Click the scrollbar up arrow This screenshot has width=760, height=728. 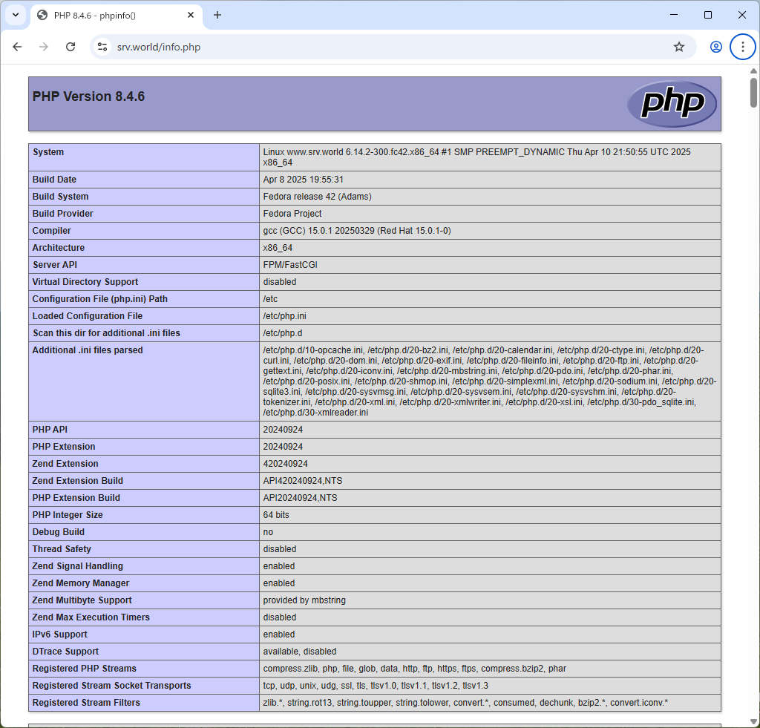click(x=754, y=70)
